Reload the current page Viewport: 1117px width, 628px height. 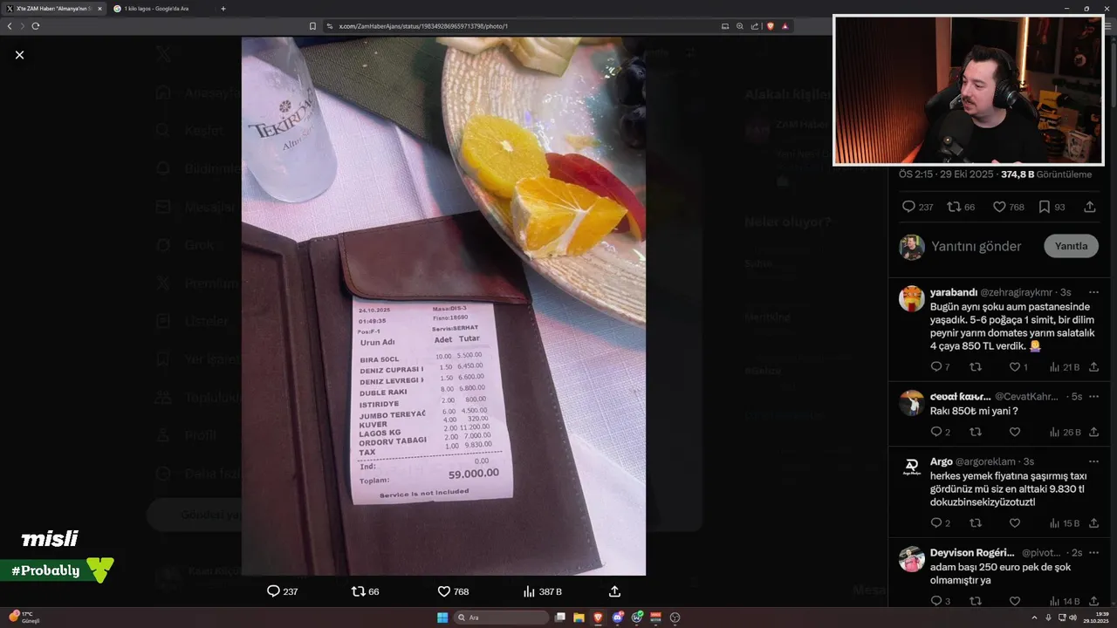tap(36, 26)
